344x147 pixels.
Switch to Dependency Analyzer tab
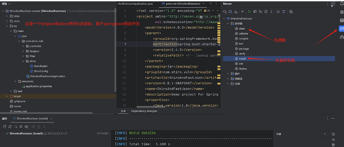click(144, 111)
